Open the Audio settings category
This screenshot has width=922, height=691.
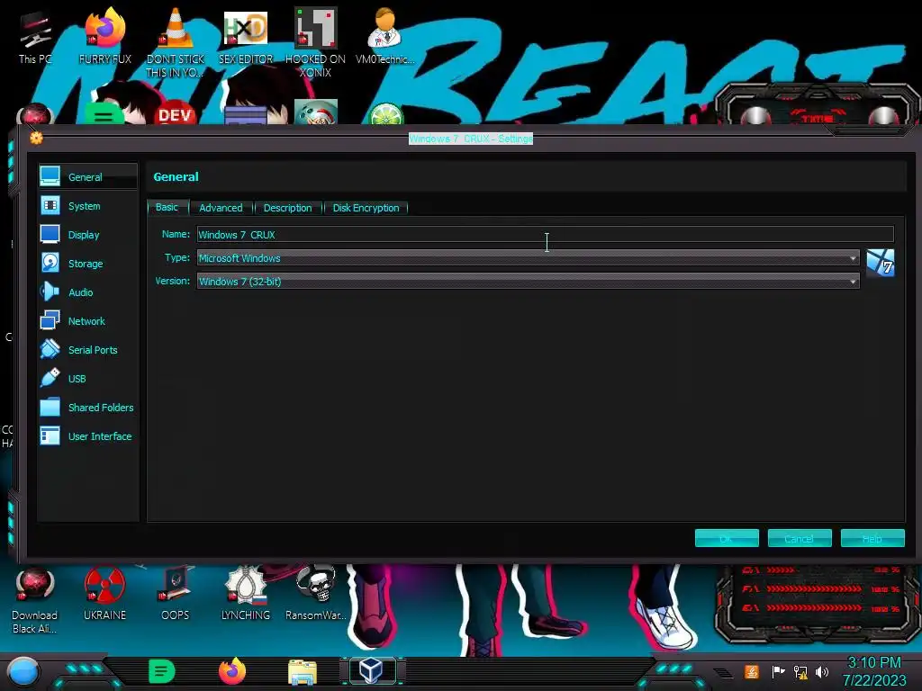(x=88, y=292)
